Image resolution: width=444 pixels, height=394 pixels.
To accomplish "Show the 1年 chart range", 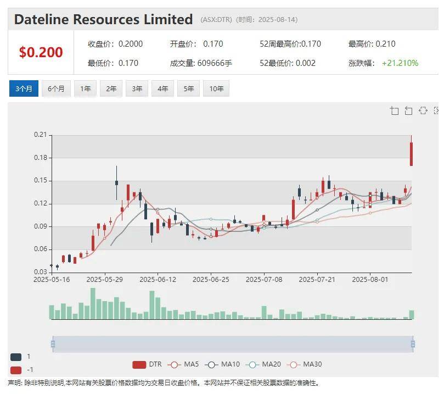I will pos(86,88).
